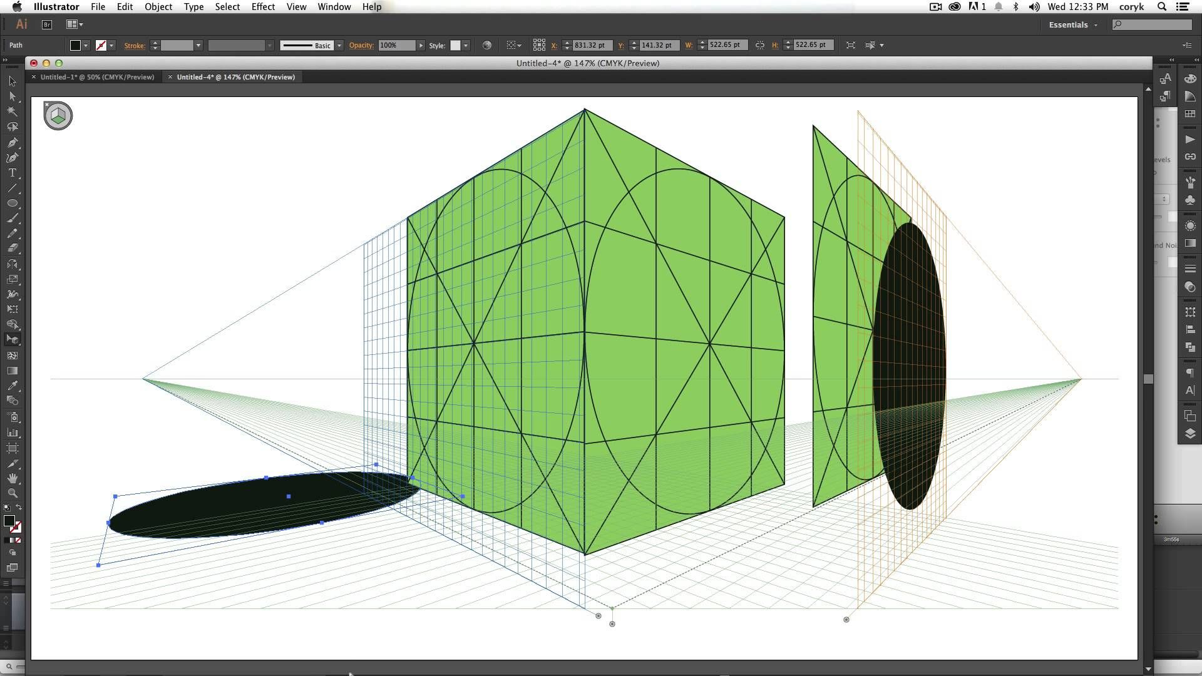Screen dimensions: 1202x676
Task: Swap fill and stroke colors
Action: (x=19, y=508)
